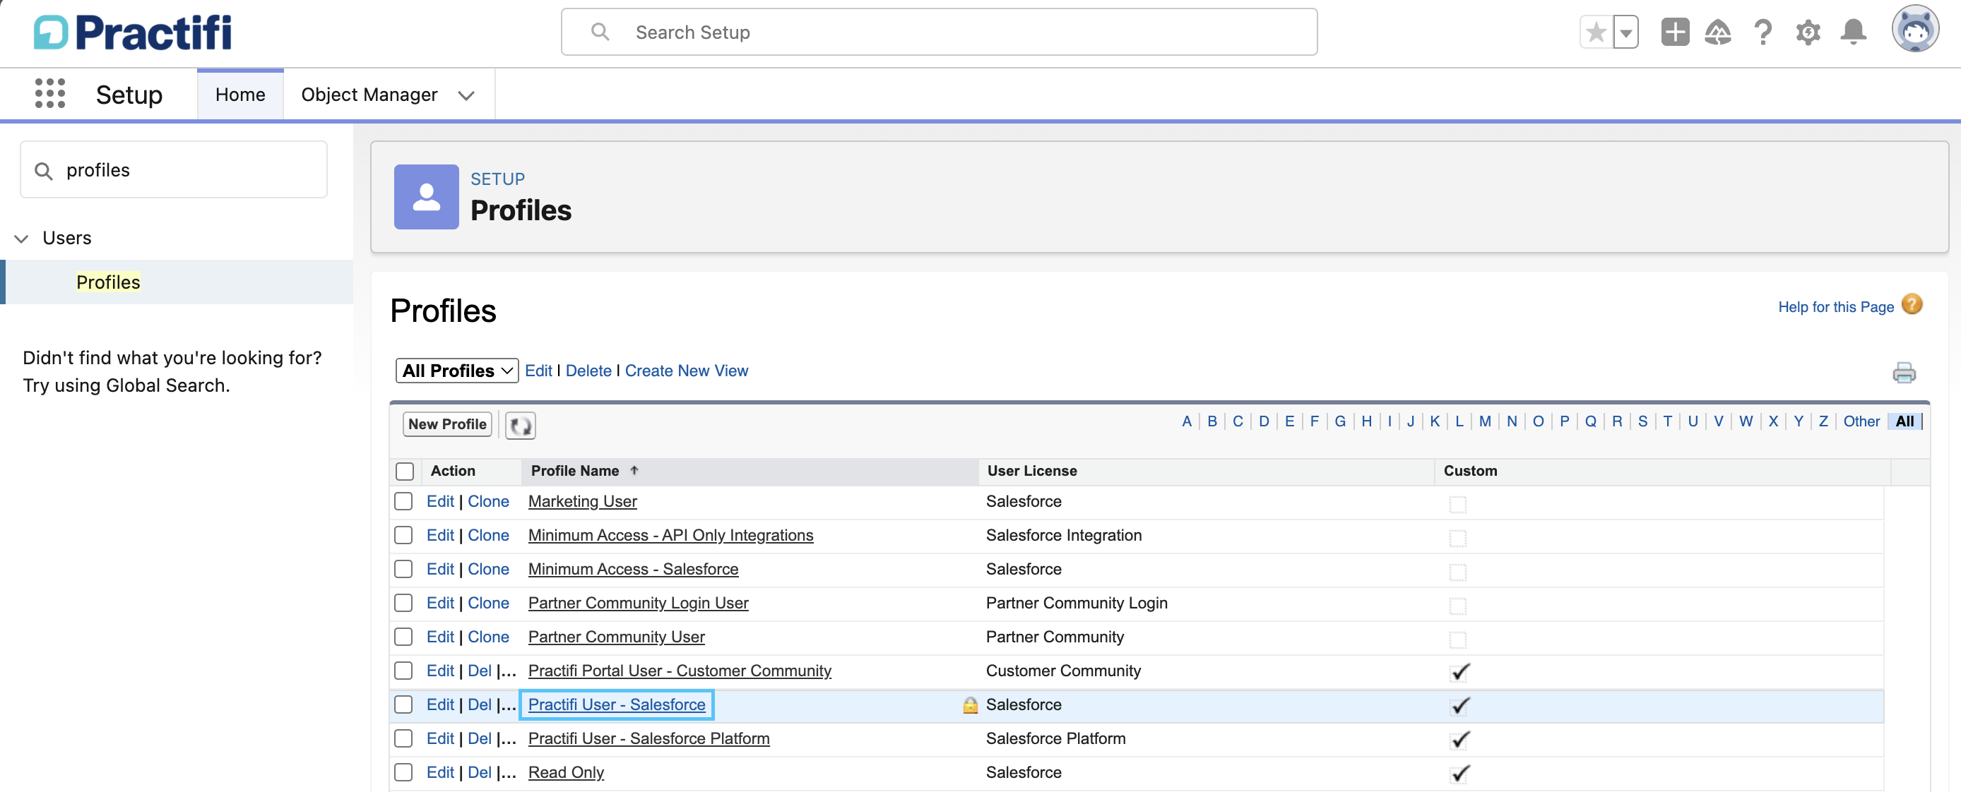Check the Minimum Access - Salesforce row checkbox

tap(403, 569)
